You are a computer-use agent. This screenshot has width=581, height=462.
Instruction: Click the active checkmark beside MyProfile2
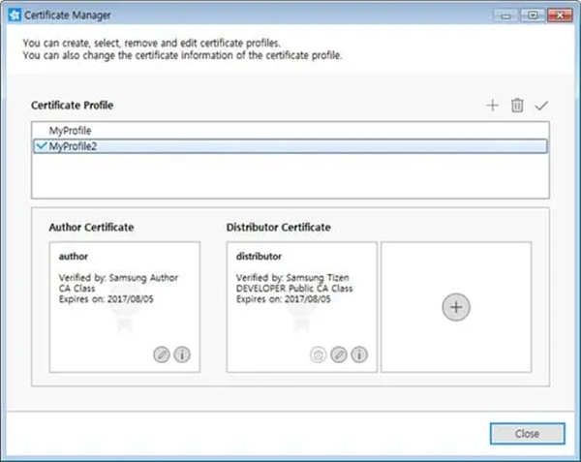pyautogui.click(x=40, y=146)
